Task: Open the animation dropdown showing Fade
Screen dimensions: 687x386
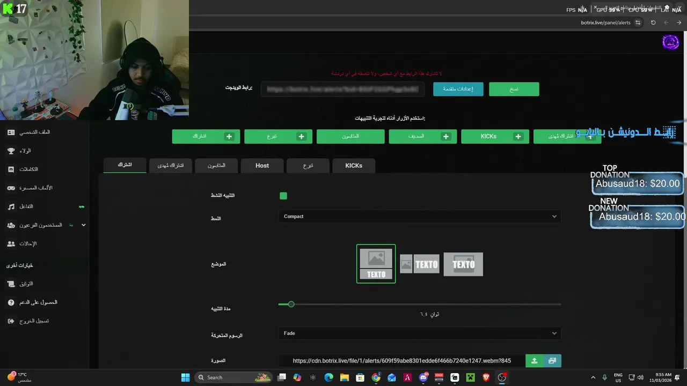Action: (x=420, y=333)
